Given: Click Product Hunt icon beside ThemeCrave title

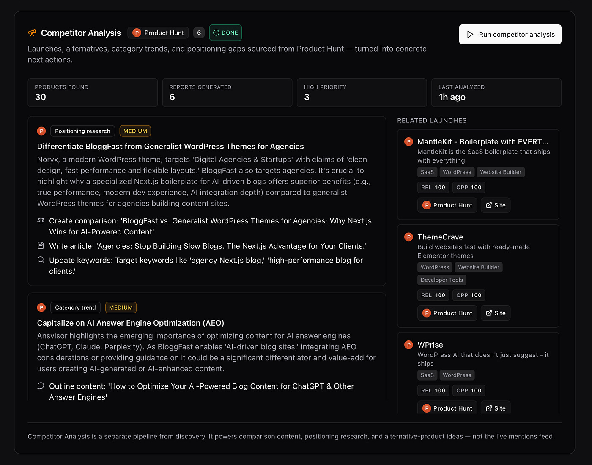Looking at the screenshot, I should [408, 237].
